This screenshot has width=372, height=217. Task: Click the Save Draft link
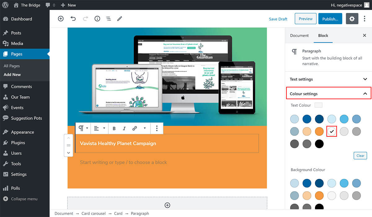[278, 19]
